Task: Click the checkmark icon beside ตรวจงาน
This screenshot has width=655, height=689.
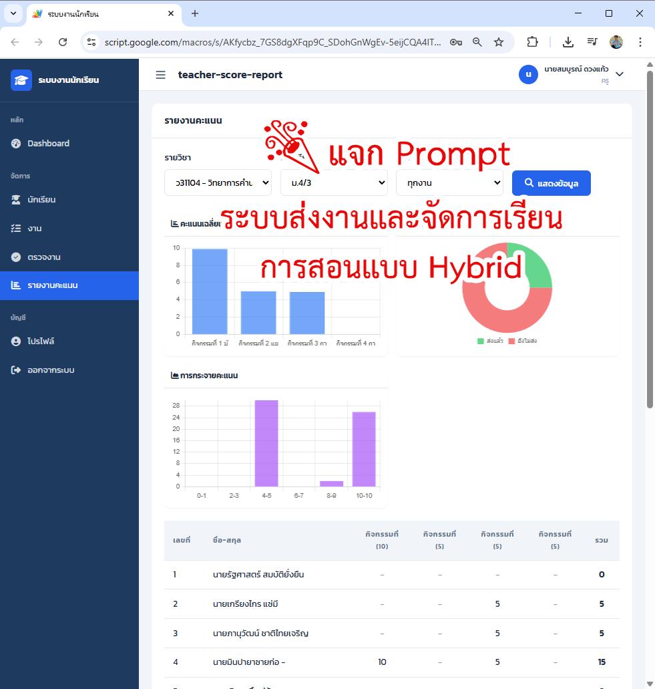Action: click(x=16, y=257)
